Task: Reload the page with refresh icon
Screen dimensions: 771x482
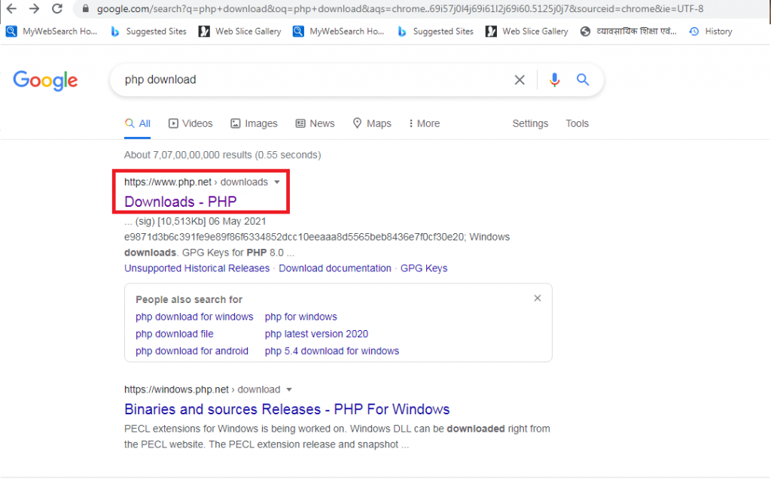Action: point(57,9)
